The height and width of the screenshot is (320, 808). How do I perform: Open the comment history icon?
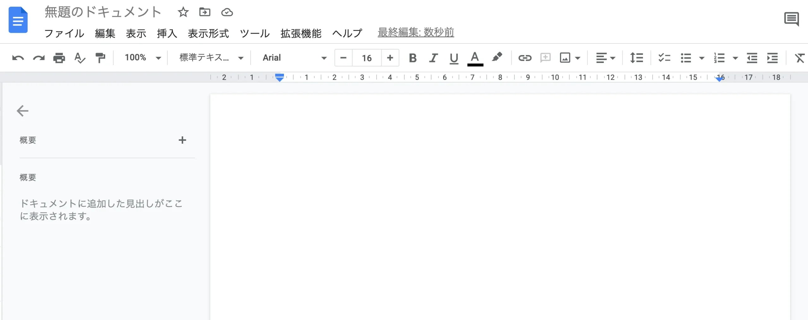coord(792,19)
